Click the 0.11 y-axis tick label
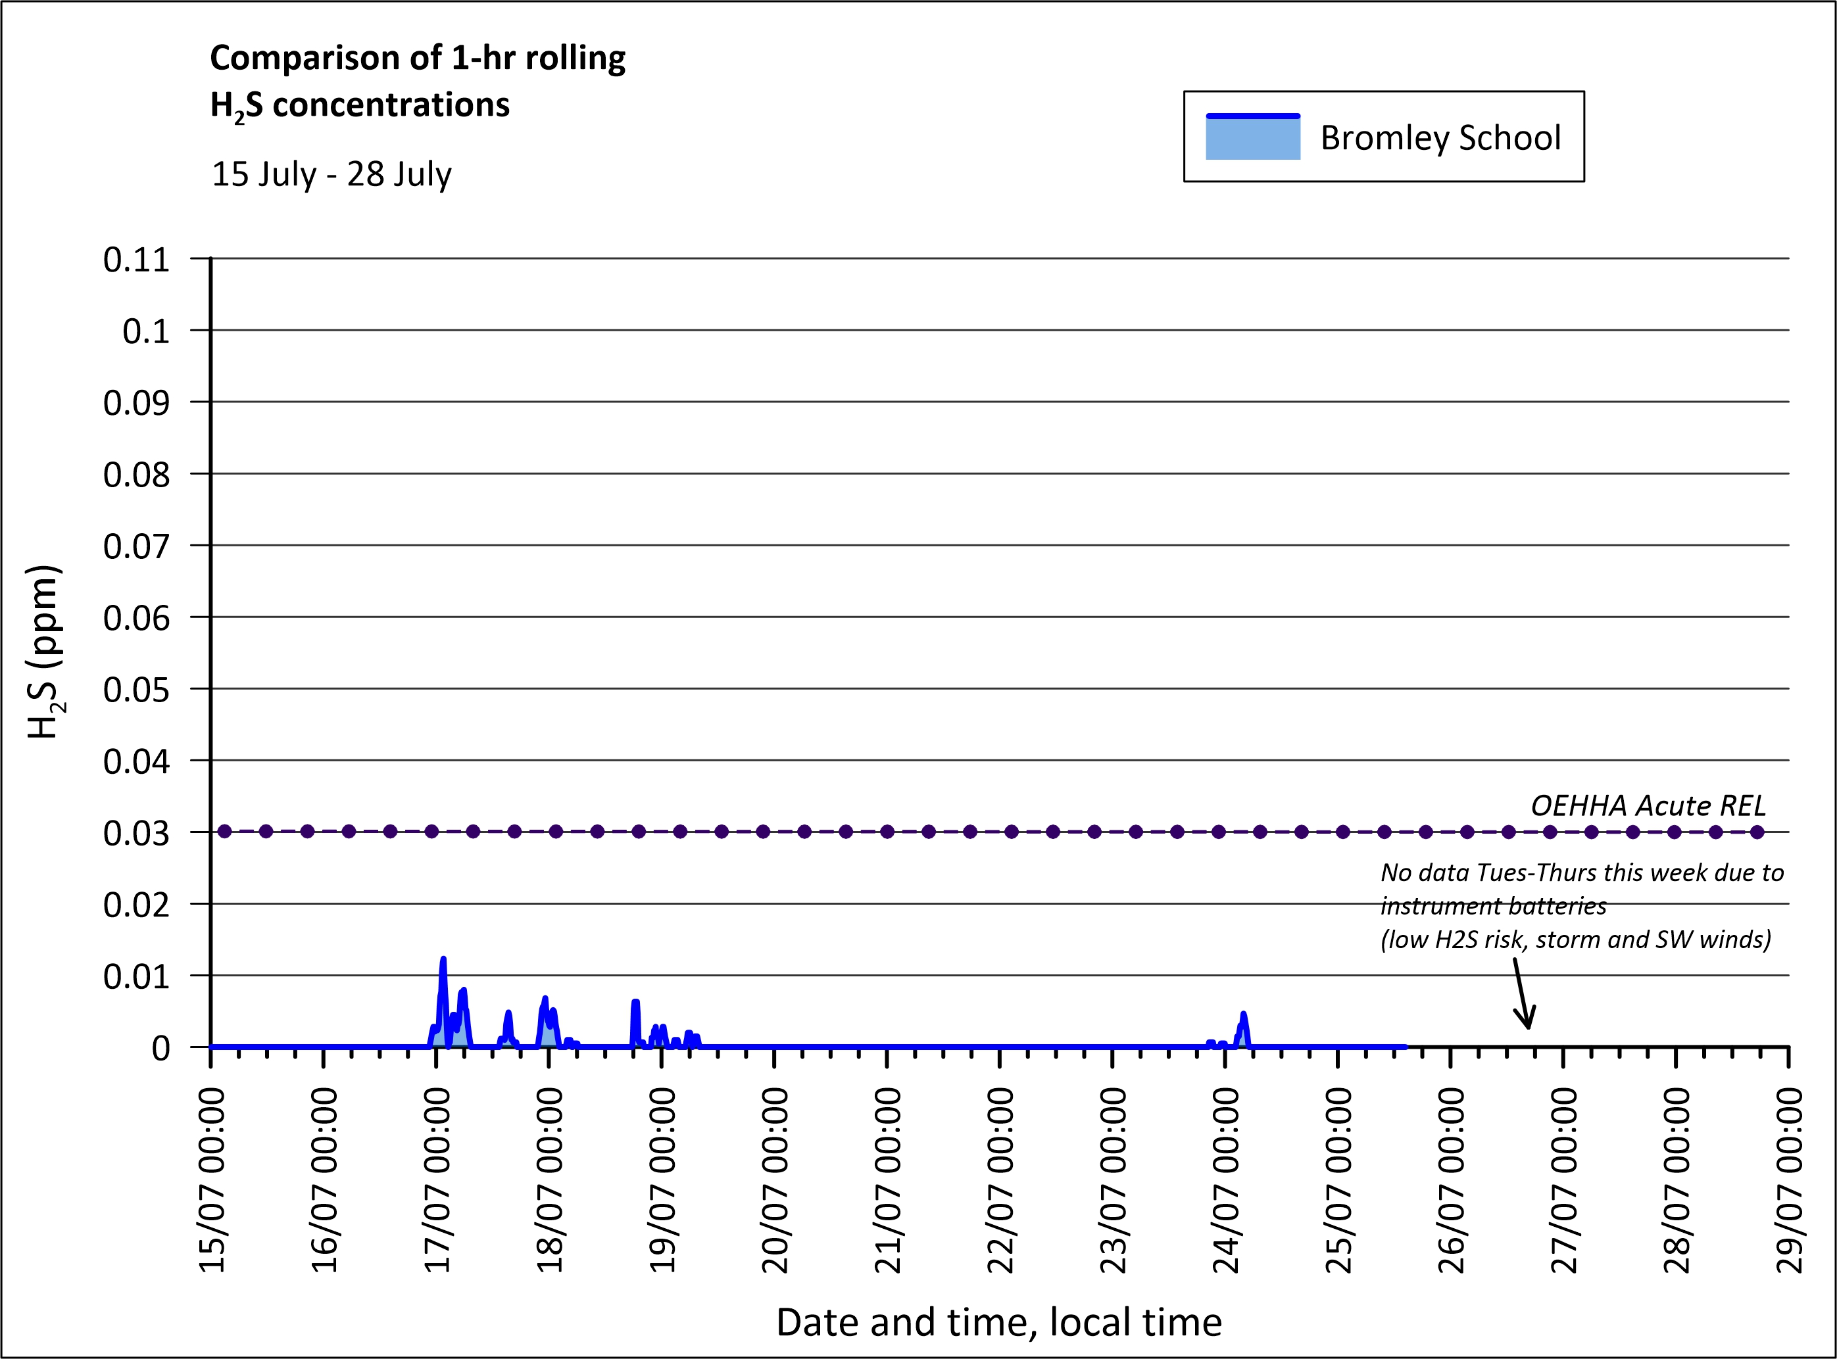Screen dimensions: 1837x1359 (x=137, y=260)
